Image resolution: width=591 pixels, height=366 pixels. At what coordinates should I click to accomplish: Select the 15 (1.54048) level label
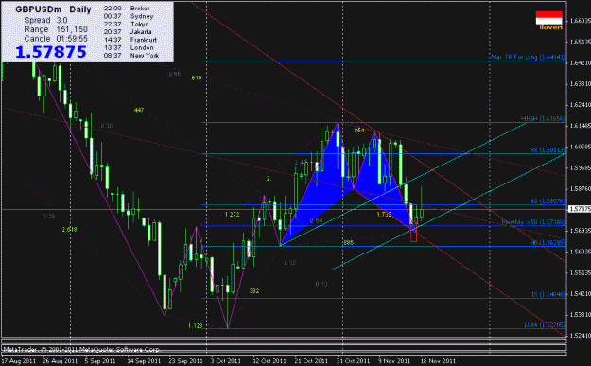pyautogui.click(x=548, y=294)
